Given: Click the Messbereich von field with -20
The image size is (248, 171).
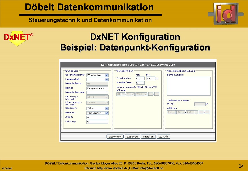Looking at the screenshot, I should tap(140, 78).
